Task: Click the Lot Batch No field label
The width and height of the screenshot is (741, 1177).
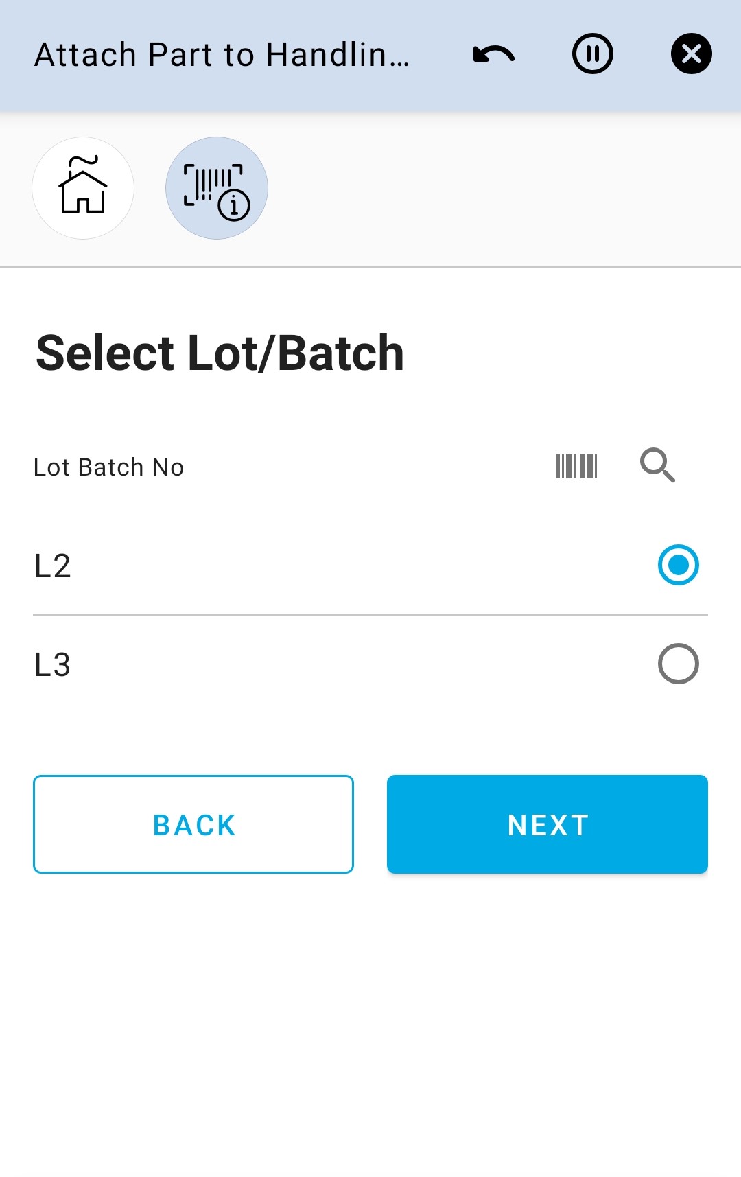Action: [109, 467]
